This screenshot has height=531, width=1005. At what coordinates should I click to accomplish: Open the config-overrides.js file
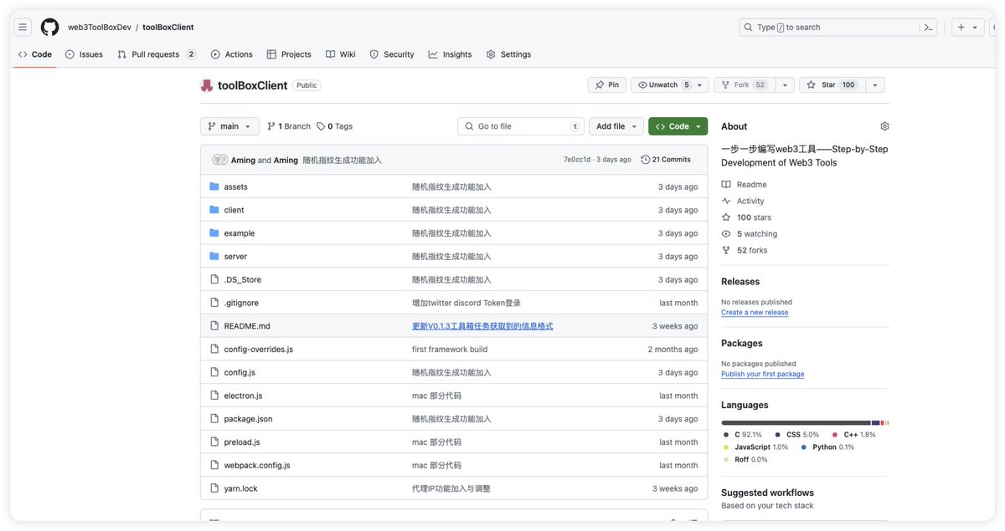[x=259, y=350]
